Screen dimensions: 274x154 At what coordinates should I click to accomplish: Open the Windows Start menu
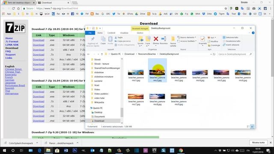click(x=4, y=150)
